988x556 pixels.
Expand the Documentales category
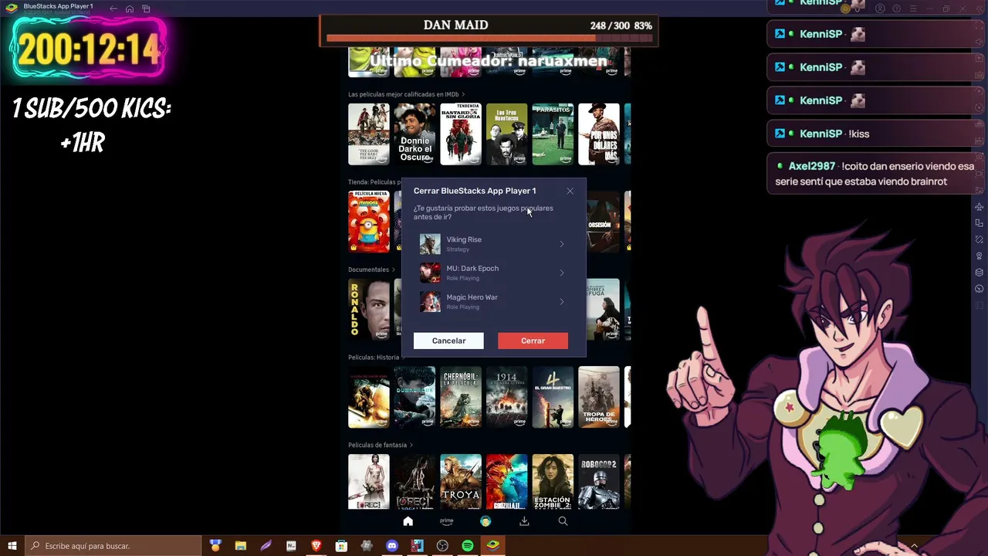tap(371, 270)
